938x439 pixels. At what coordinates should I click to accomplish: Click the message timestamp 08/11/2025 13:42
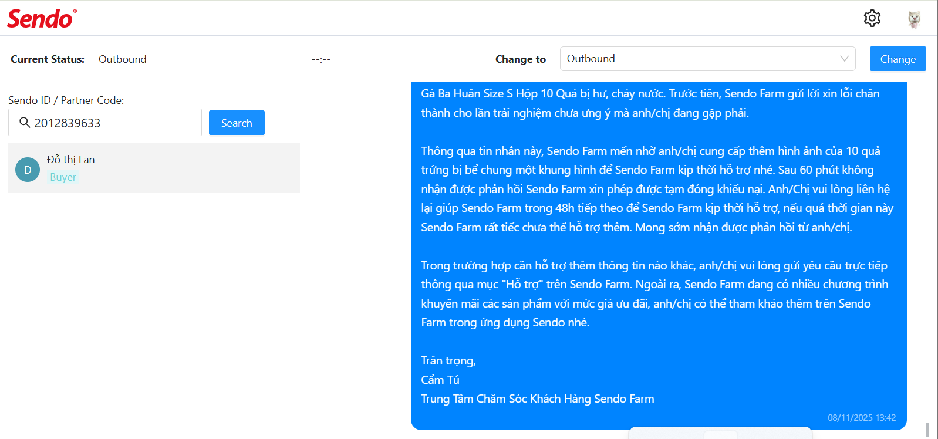click(861, 418)
